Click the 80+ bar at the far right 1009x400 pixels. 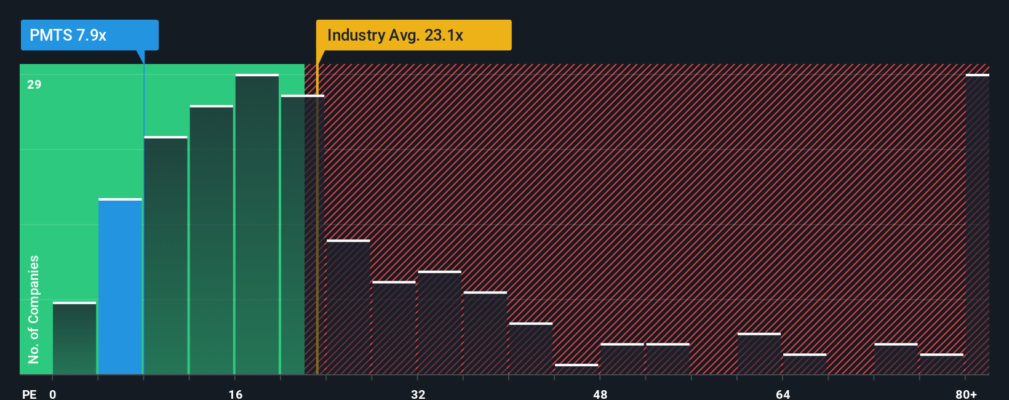[978, 224]
